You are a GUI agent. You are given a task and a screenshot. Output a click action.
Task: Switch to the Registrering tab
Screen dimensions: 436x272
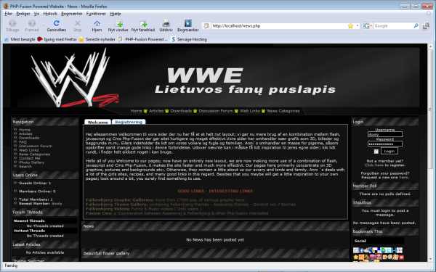click(129, 122)
